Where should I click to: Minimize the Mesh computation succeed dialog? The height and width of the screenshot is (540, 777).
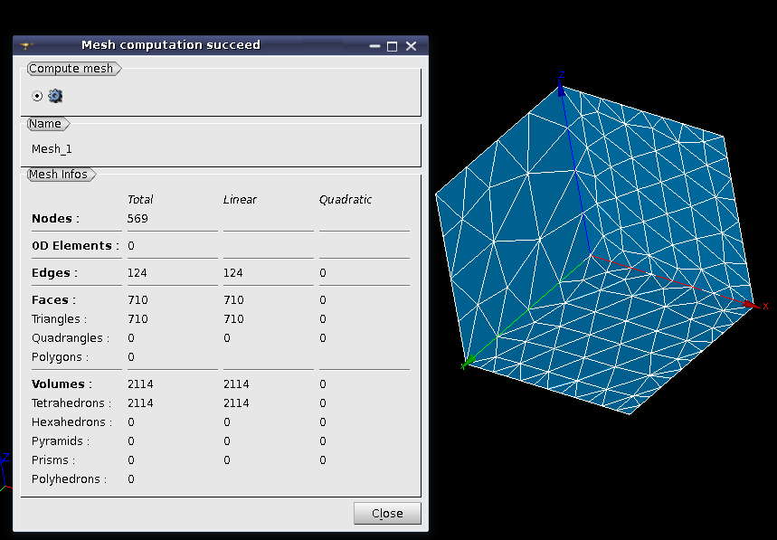tap(374, 46)
